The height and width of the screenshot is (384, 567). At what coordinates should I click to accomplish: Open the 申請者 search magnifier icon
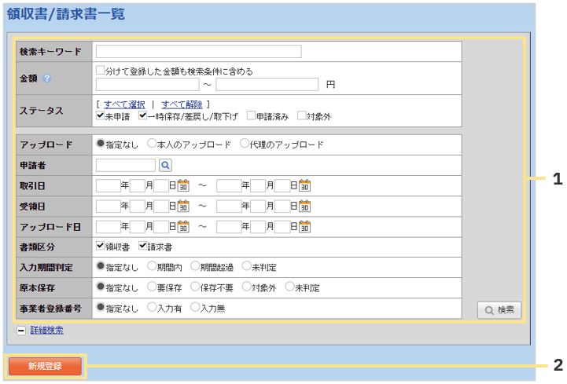coord(165,166)
